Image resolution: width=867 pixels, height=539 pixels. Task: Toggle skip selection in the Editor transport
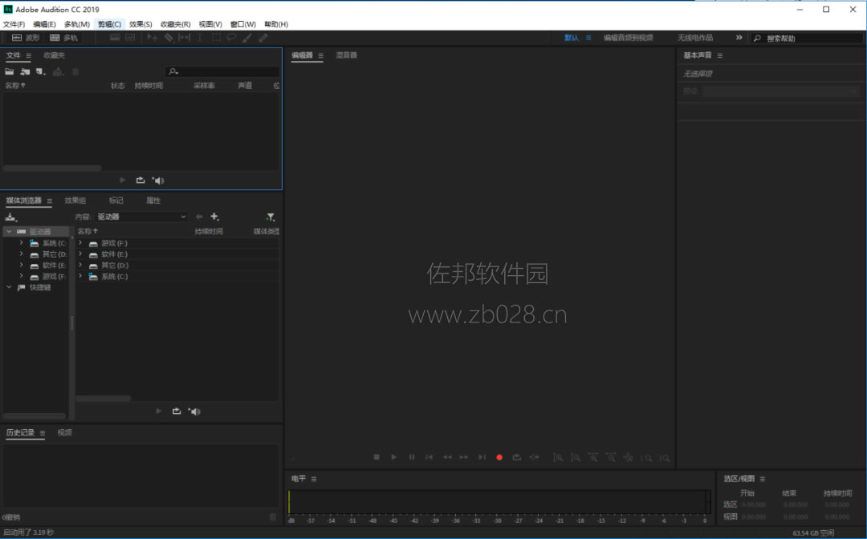pyautogui.click(x=534, y=457)
